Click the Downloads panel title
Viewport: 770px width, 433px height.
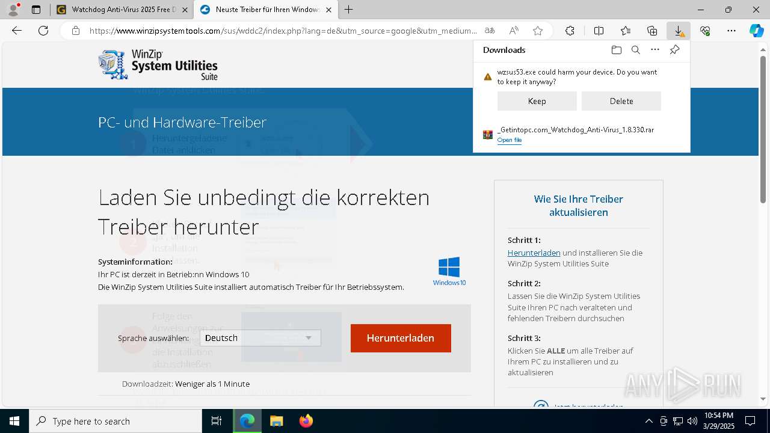pyautogui.click(x=504, y=50)
